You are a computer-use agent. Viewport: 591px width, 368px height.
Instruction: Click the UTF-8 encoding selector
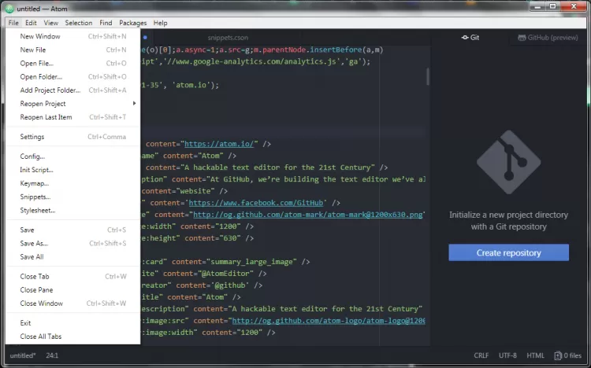pyautogui.click(x=507, y=355)
